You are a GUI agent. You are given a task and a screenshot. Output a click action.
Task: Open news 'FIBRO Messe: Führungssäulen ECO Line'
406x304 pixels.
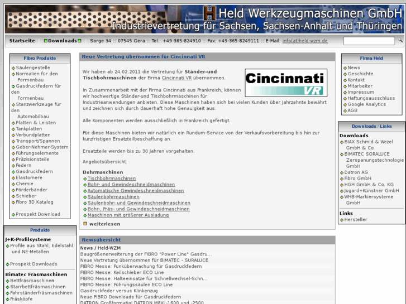click(126, 284)
